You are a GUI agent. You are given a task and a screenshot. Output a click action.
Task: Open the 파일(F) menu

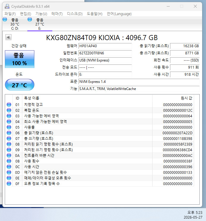click(10, 14)
